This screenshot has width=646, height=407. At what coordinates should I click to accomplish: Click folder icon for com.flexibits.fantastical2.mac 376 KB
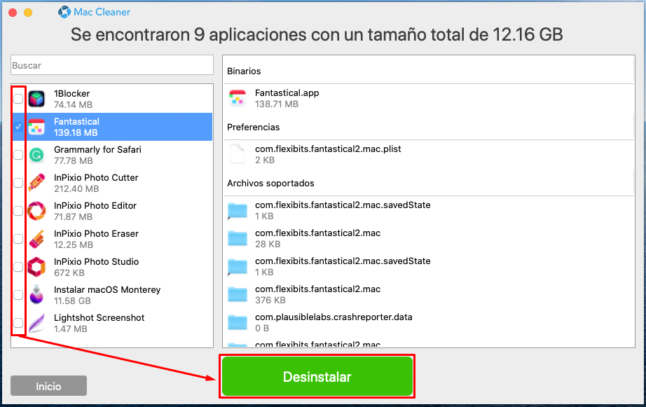238,294
